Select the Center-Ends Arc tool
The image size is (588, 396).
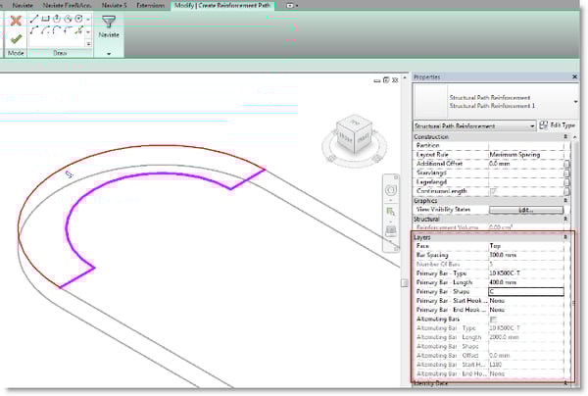click(45, 30)
